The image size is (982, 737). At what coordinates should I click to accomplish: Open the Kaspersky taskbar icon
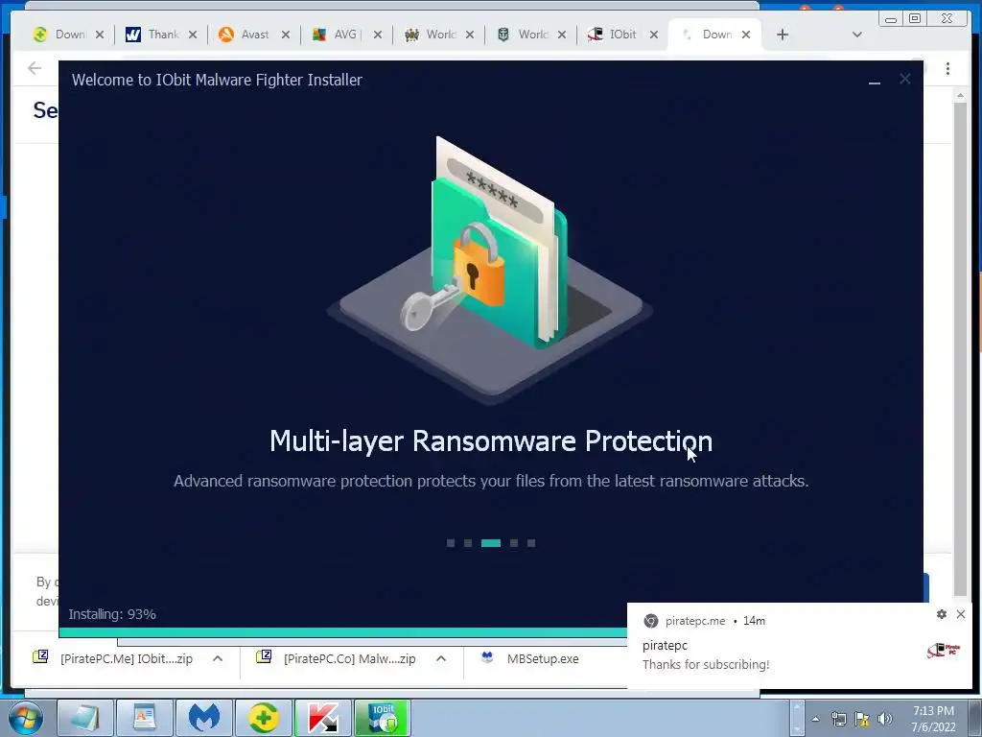point(323,718)
